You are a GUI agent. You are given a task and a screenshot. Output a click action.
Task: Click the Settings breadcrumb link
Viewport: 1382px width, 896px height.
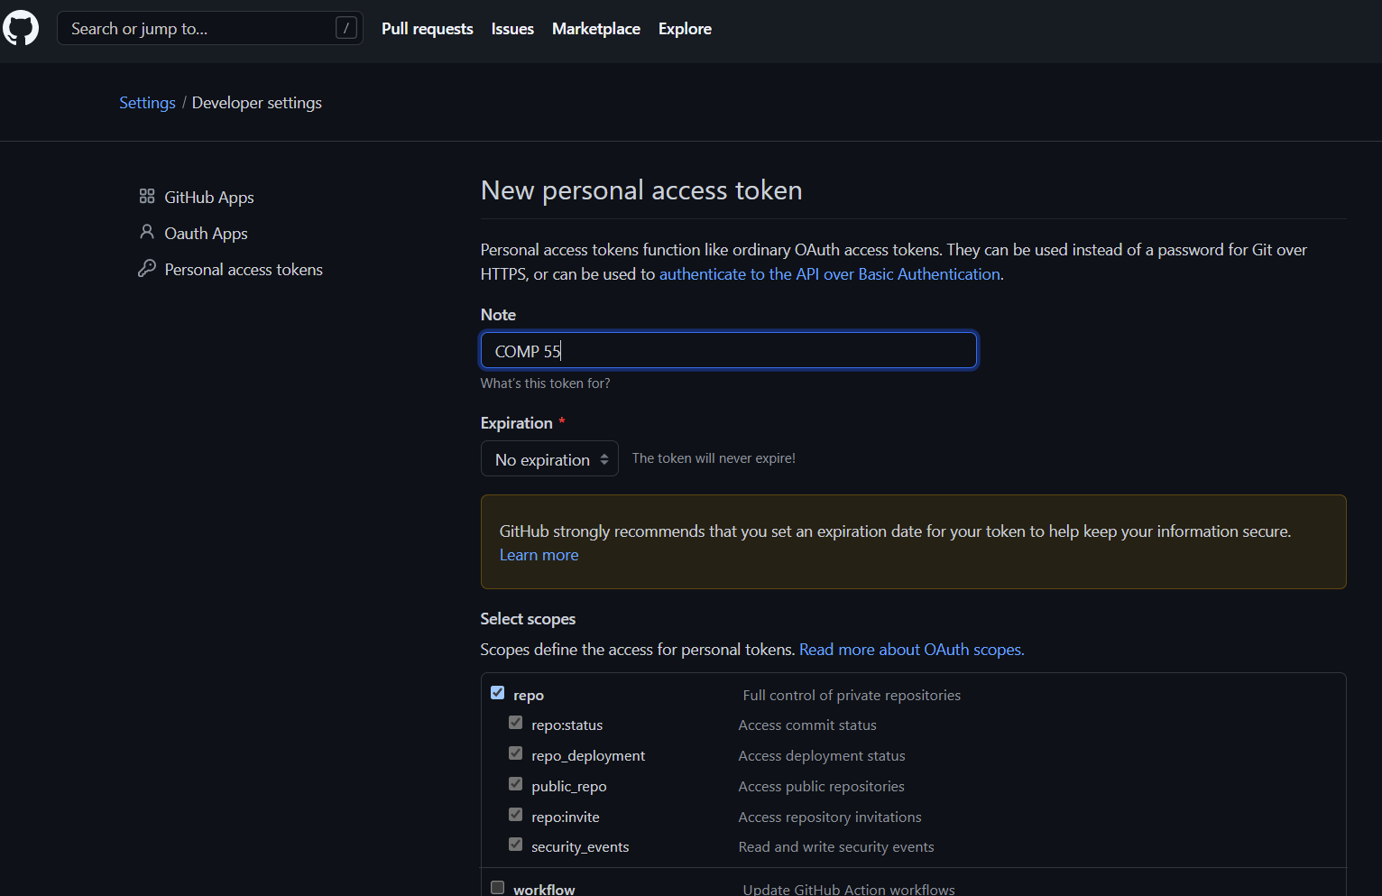coord(147,103)
